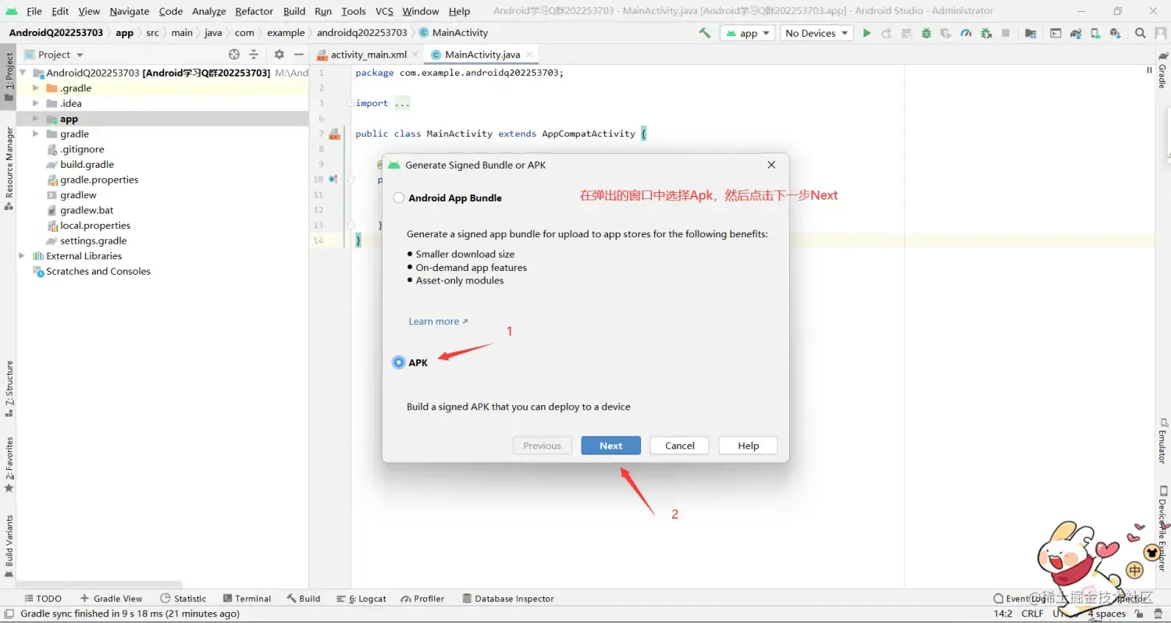Expand the .gradle folder arrow

[x=36, y=88]
